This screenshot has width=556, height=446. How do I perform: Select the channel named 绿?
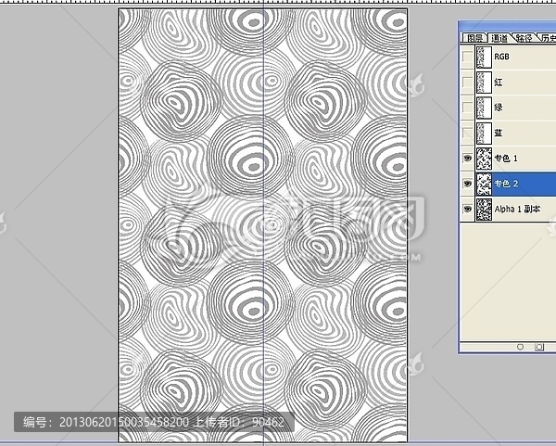coord(499,108)
